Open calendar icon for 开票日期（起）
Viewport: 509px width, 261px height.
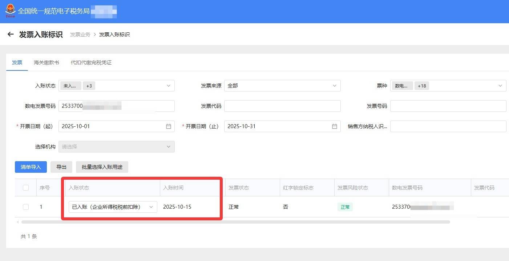tap(169, 126)
